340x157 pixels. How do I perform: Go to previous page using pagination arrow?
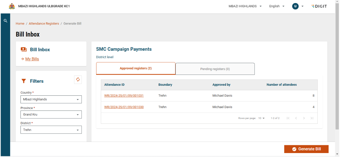296,118
